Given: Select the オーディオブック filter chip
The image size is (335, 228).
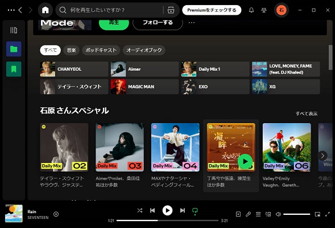Looking at the screenshot, I should [x=144, y=50].
